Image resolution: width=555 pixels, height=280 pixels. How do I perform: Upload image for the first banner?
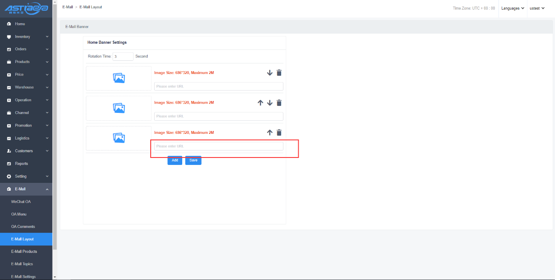point(119,78)
